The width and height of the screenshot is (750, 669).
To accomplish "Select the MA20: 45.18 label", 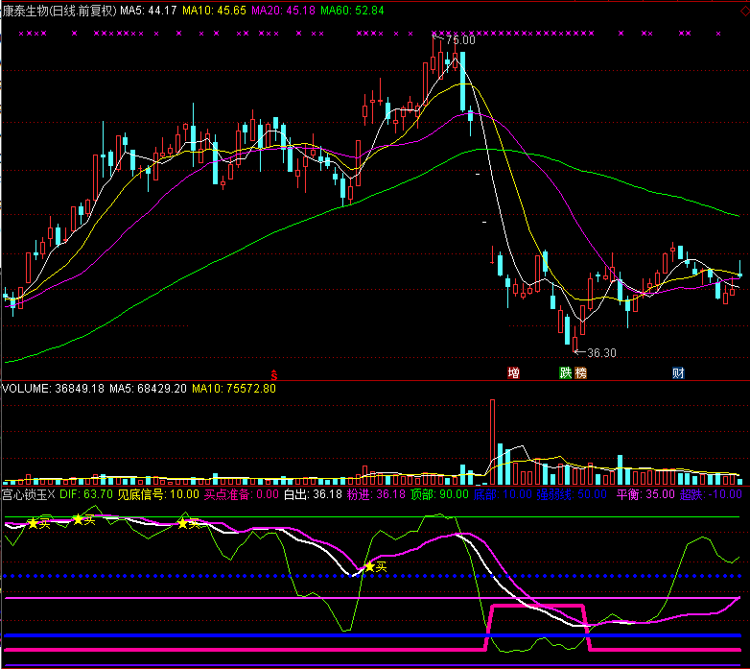I will click(283, 11).
